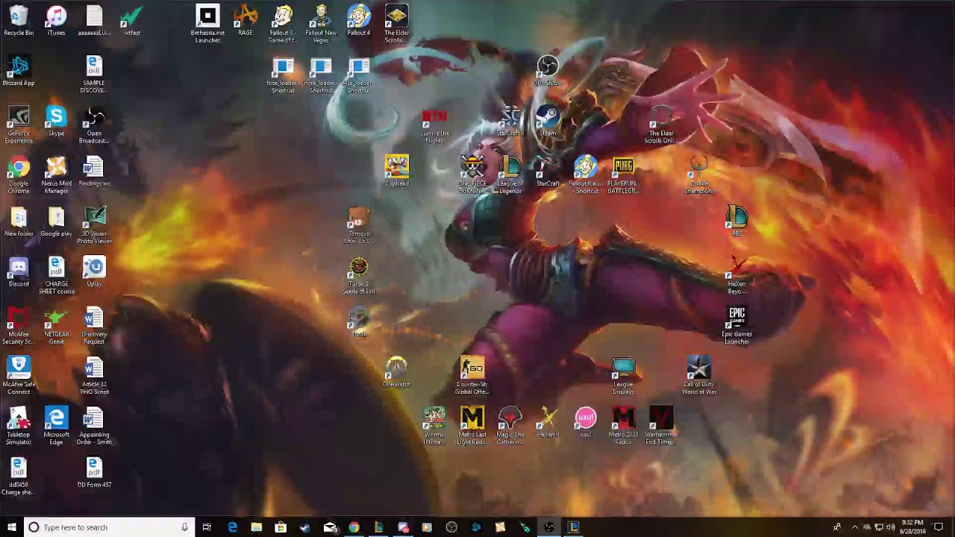Select the Google play folder
The image size is (955, 537).
coord(56,222)
